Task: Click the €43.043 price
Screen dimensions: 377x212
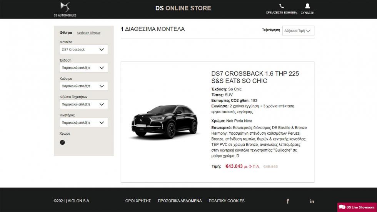Action: pyautogui.click(x=234, y=166)
